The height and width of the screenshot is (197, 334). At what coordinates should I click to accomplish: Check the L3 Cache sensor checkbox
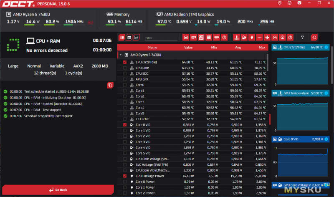point(125,119)
